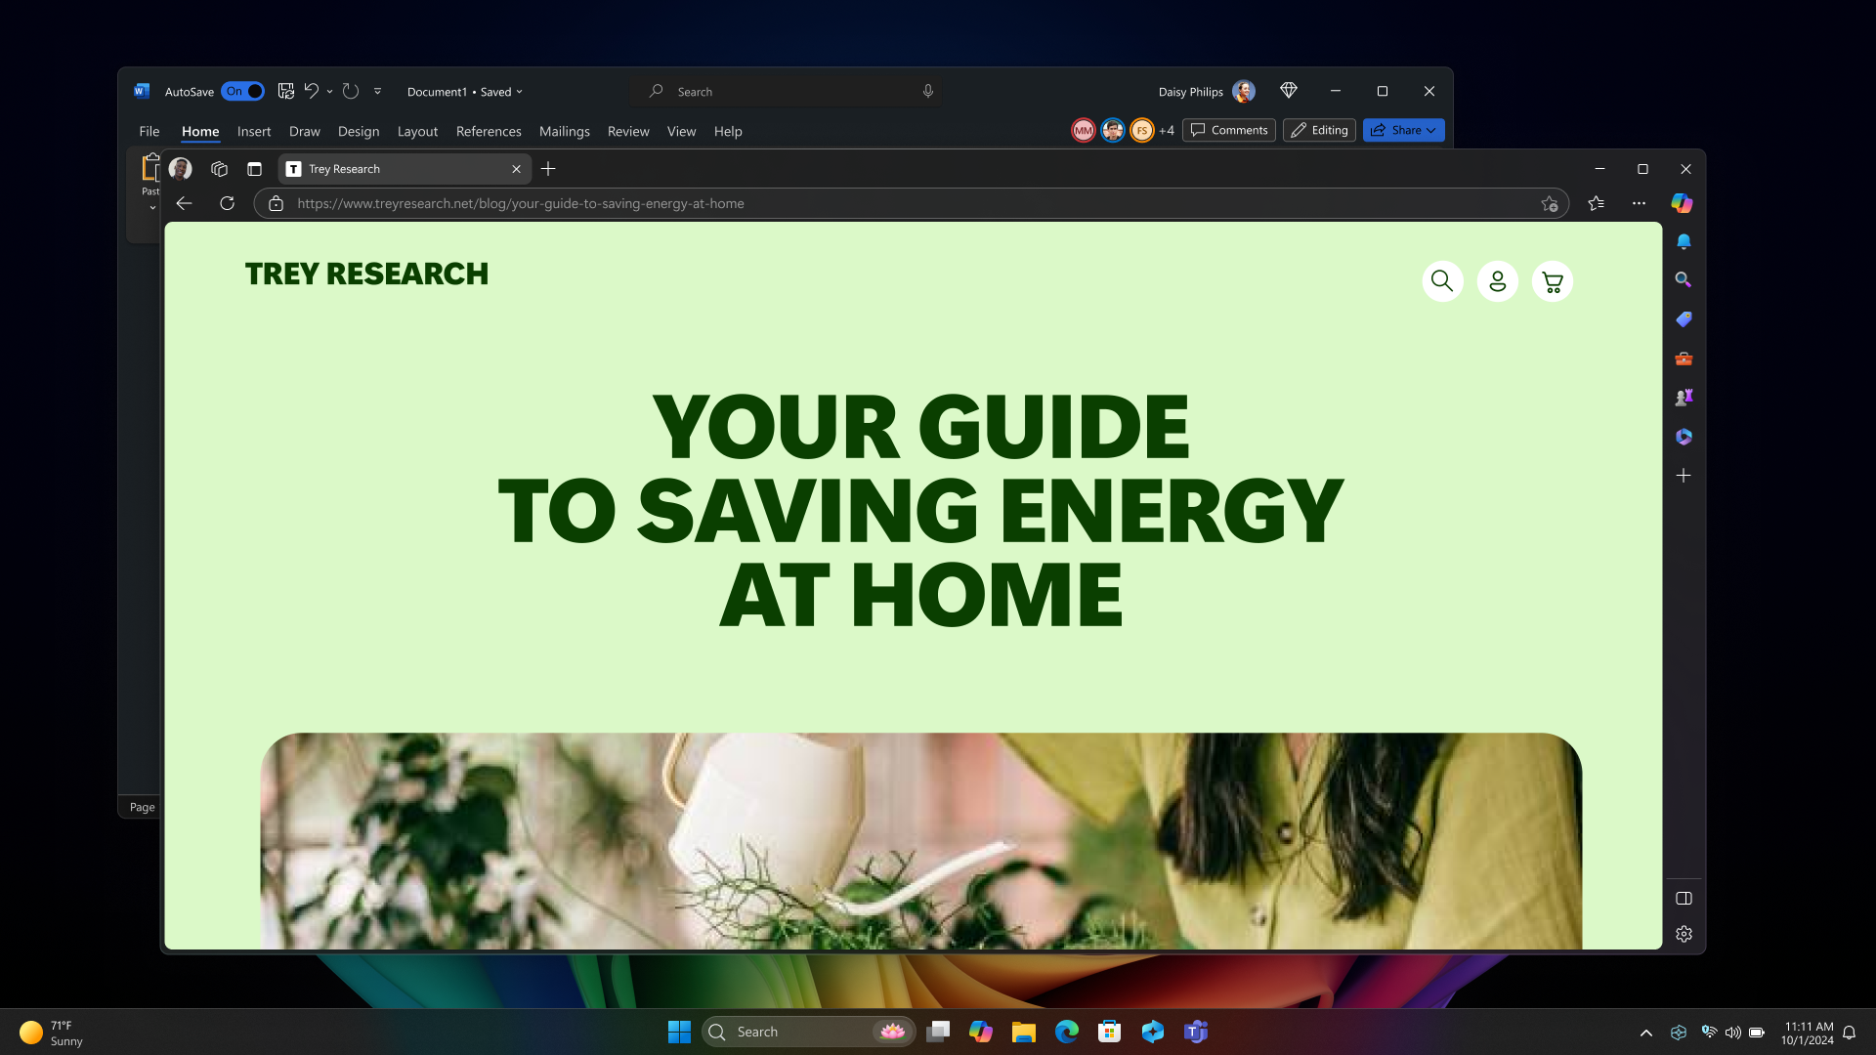
Task: Toggle the Edge sidebar split panel button
Action: click(x=1684, y=899)
